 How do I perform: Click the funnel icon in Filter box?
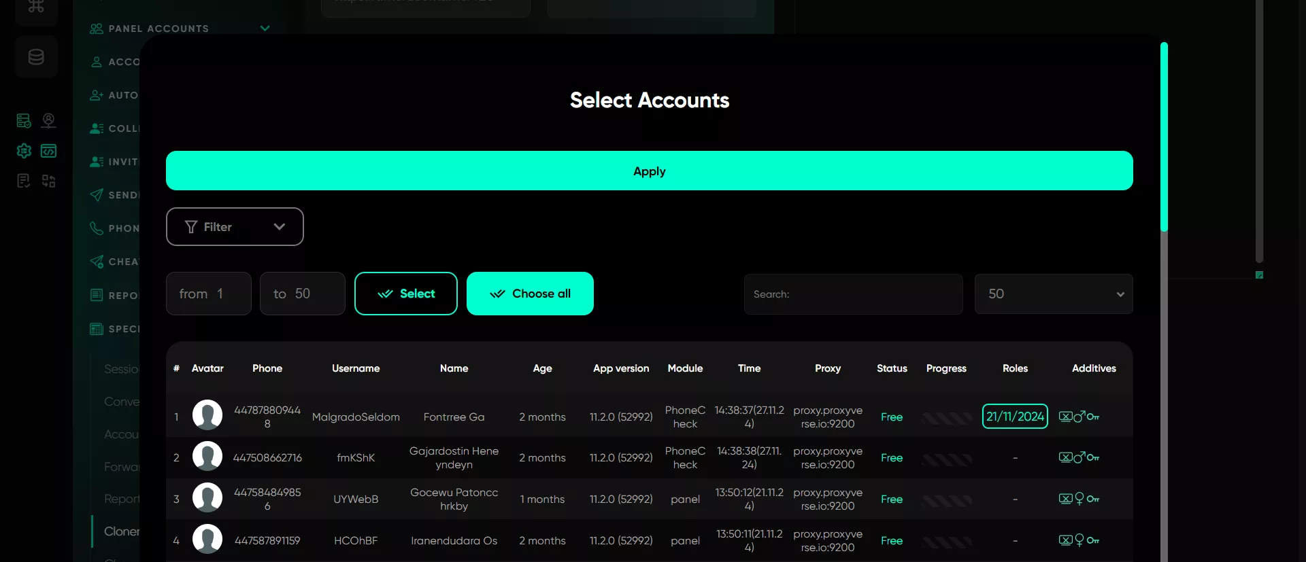click(x=191, y=227)
